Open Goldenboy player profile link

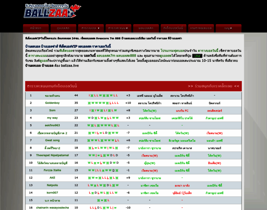pyautogui.click(x=52, y=103)
